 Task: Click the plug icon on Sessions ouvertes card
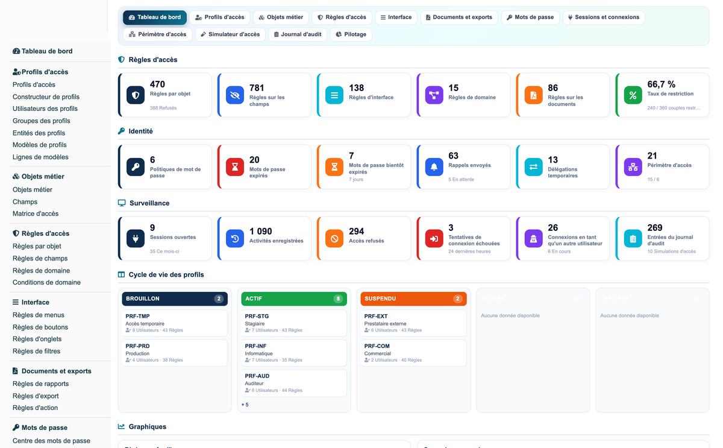136,239
